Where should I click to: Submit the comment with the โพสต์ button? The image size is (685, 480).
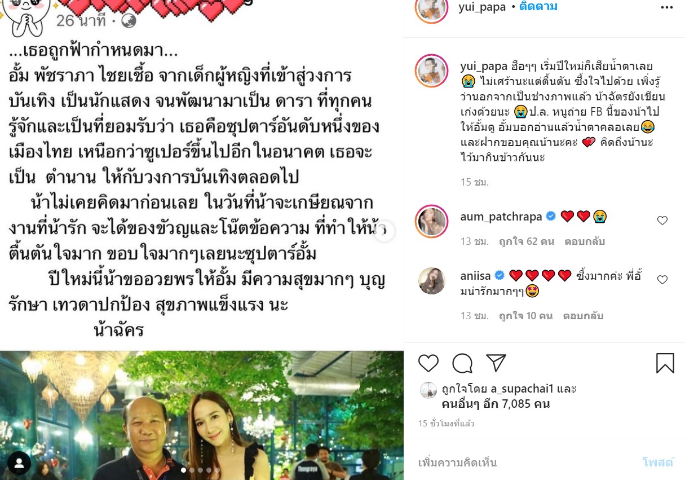[658, 463]
